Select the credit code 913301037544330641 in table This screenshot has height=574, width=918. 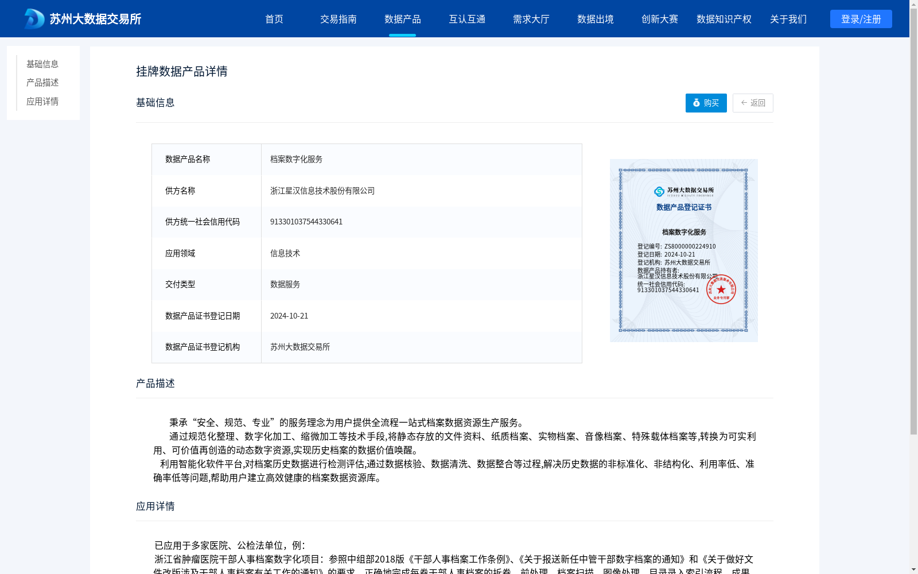point(306,222)
